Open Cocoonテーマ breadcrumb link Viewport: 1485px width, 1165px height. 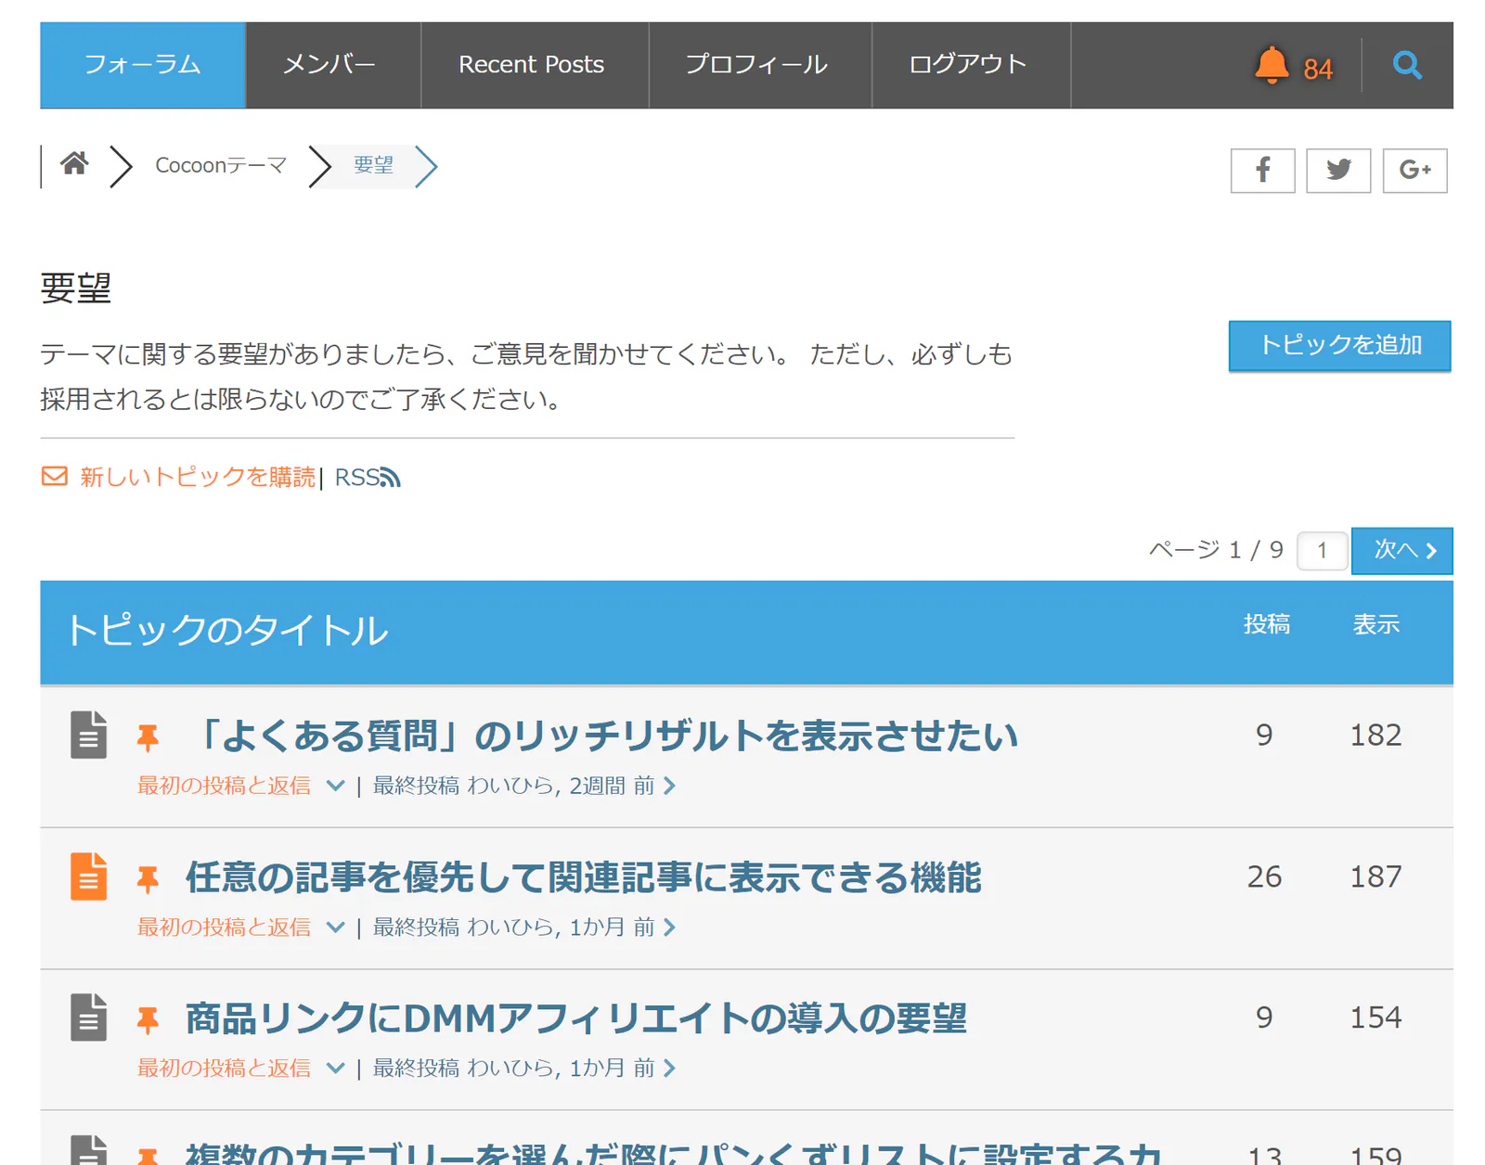[x=221, y=165]
